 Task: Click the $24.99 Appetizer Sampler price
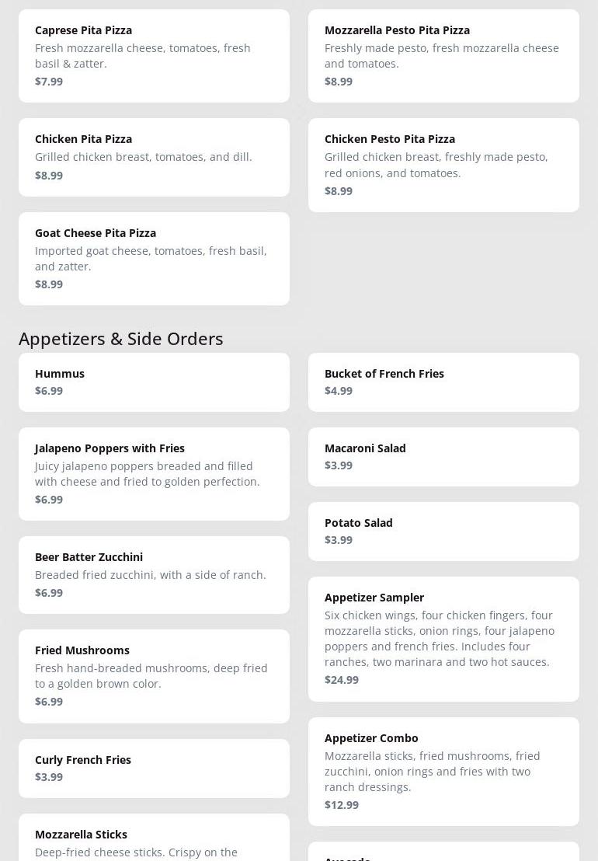coord(342,680)
